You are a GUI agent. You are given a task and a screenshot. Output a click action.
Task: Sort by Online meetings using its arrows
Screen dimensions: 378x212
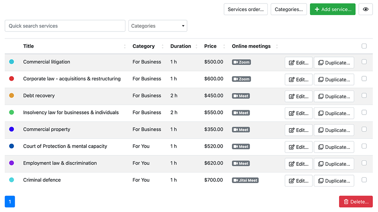point(277,47)
